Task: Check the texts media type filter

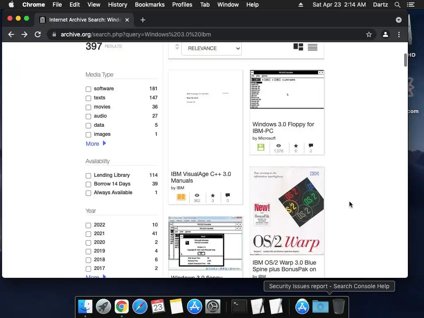Action: [x=89, y=98]
